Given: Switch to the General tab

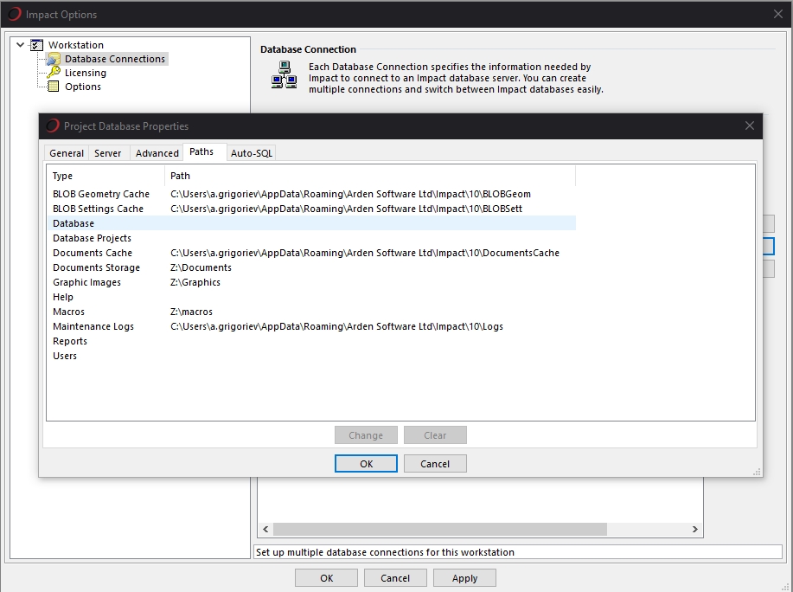Looking at the screenshot, I should (x=67, y=153).
